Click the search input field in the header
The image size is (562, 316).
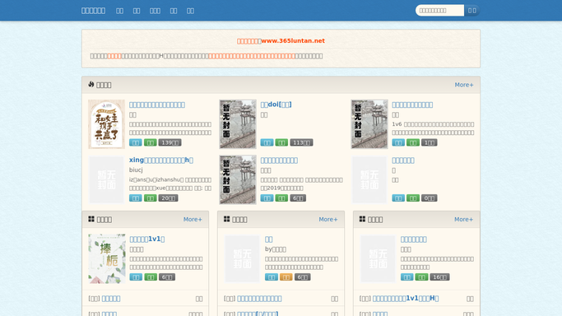pos(439,11)
